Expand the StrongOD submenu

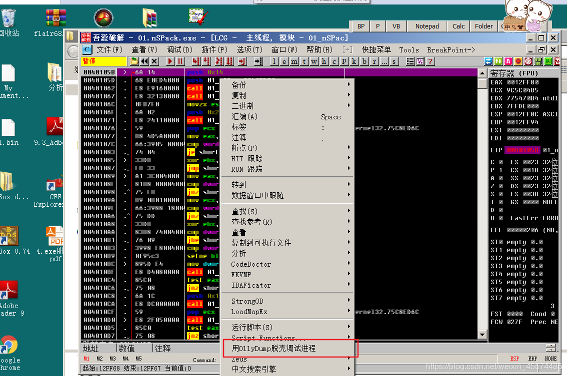point(287,301)
